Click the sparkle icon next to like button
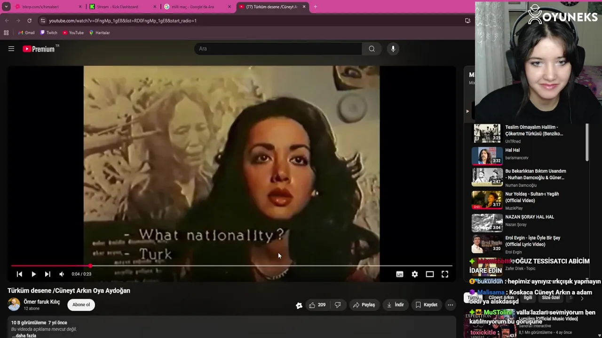The height and width of the screenshot is (338, 602). [299, 305]
